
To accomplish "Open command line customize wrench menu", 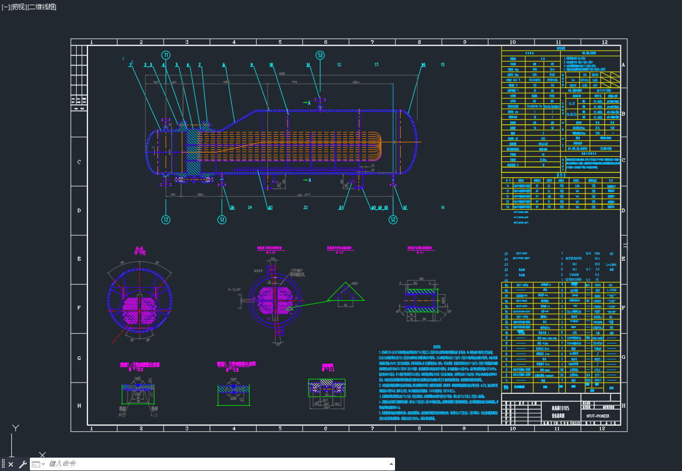I will (x=23, y=464).
